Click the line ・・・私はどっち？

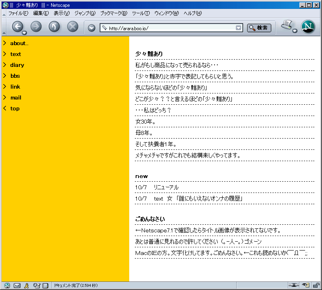pyautogui.click(x=153, y=110)
